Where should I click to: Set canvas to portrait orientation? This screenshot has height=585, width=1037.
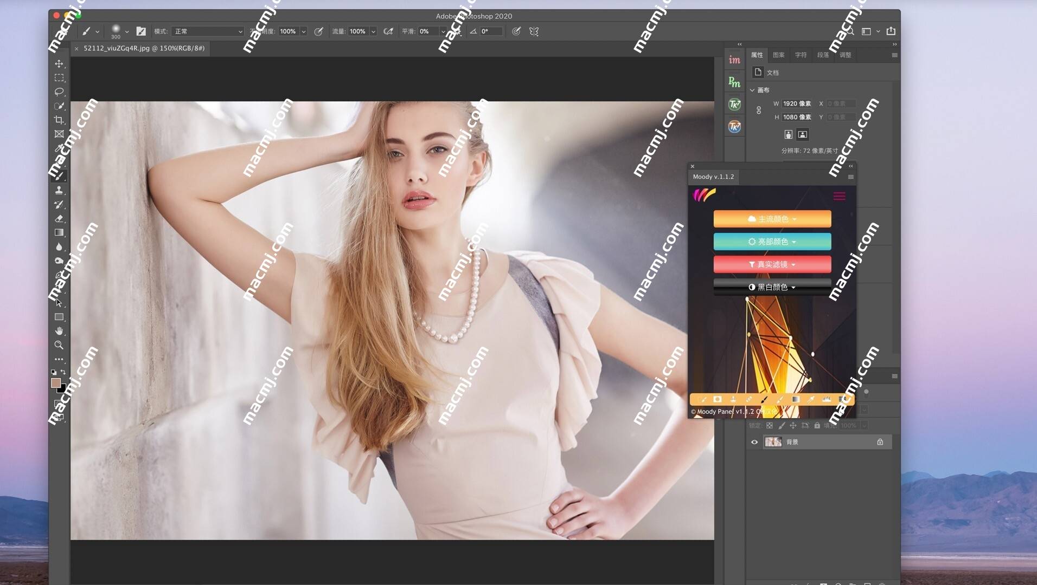(789, 134)
